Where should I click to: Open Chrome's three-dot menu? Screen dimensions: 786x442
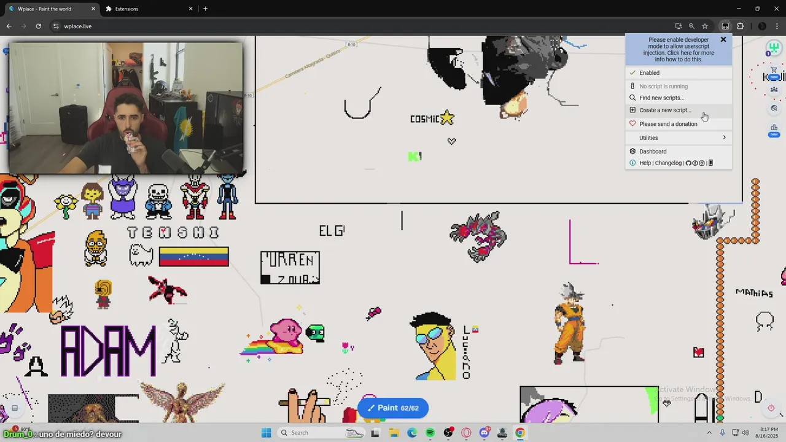click(x=776, y=26)
